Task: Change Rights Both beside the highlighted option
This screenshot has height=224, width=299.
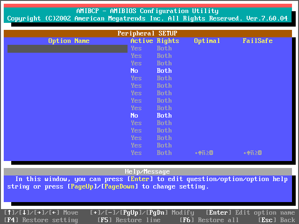Action: click(x=164, y=49)
